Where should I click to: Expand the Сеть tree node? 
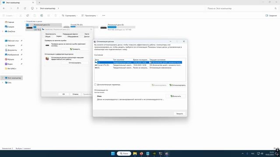(x=3, y=82)
